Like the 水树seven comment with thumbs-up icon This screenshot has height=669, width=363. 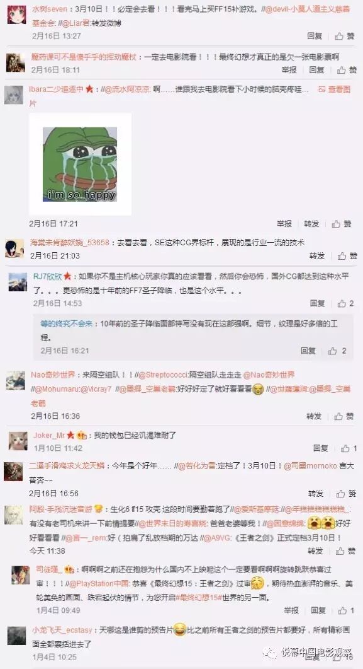pyautogui.click(x=339, y=37)
